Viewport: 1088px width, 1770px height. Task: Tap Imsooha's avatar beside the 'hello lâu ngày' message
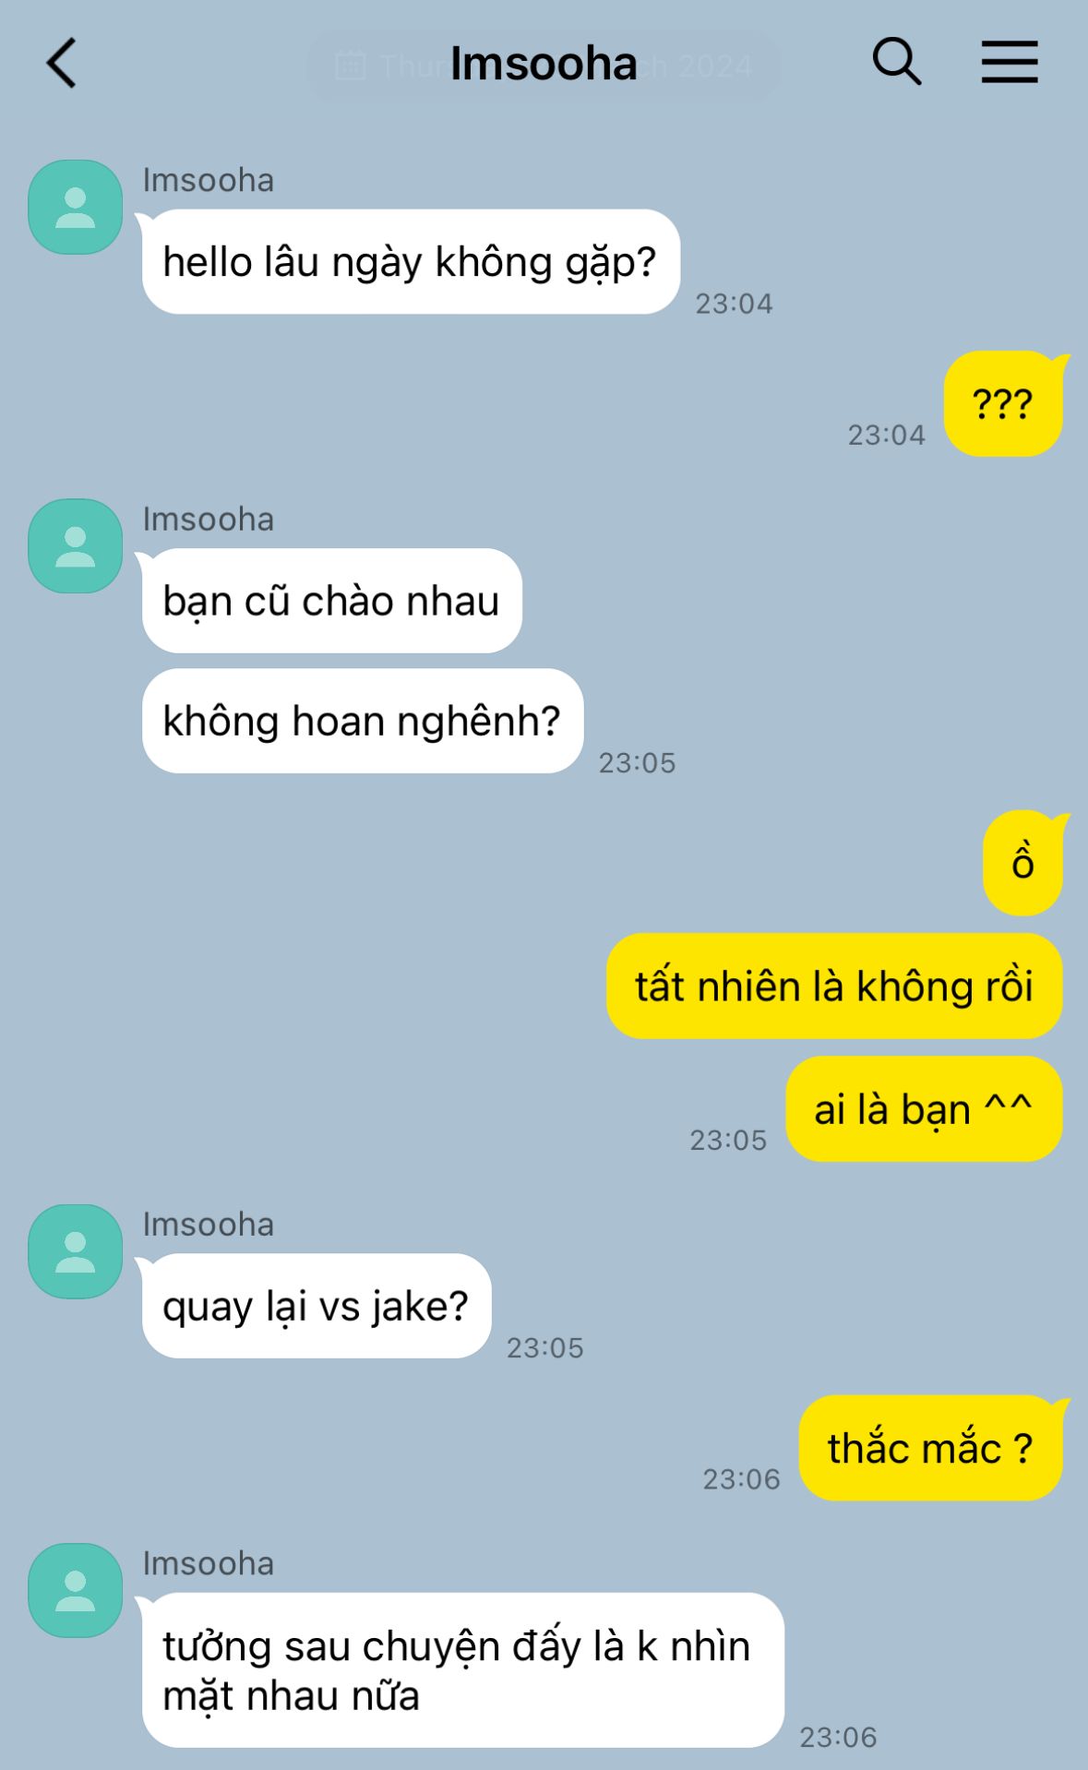coord(76,207)
